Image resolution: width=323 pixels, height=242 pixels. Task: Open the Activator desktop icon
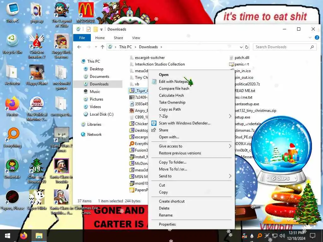pos(12,75)
